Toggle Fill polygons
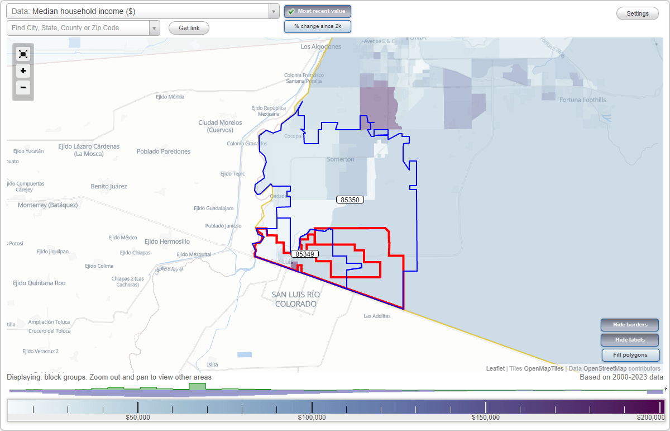This screenshot has height=431, width=670. [x=630, y=355]
